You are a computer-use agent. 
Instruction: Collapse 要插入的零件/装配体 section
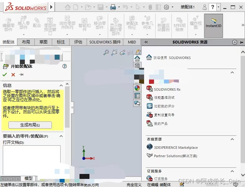click(61, 136)
